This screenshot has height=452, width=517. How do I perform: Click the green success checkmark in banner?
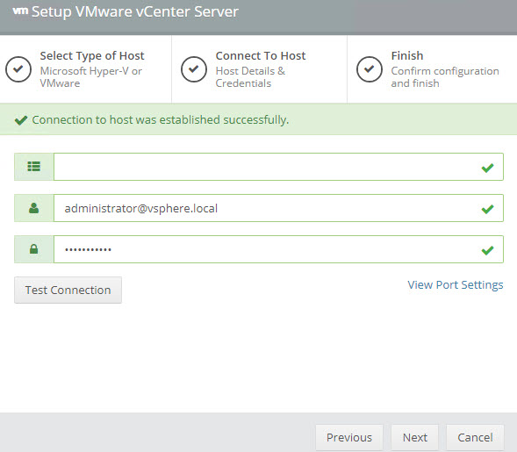click(x=21, y=120)
